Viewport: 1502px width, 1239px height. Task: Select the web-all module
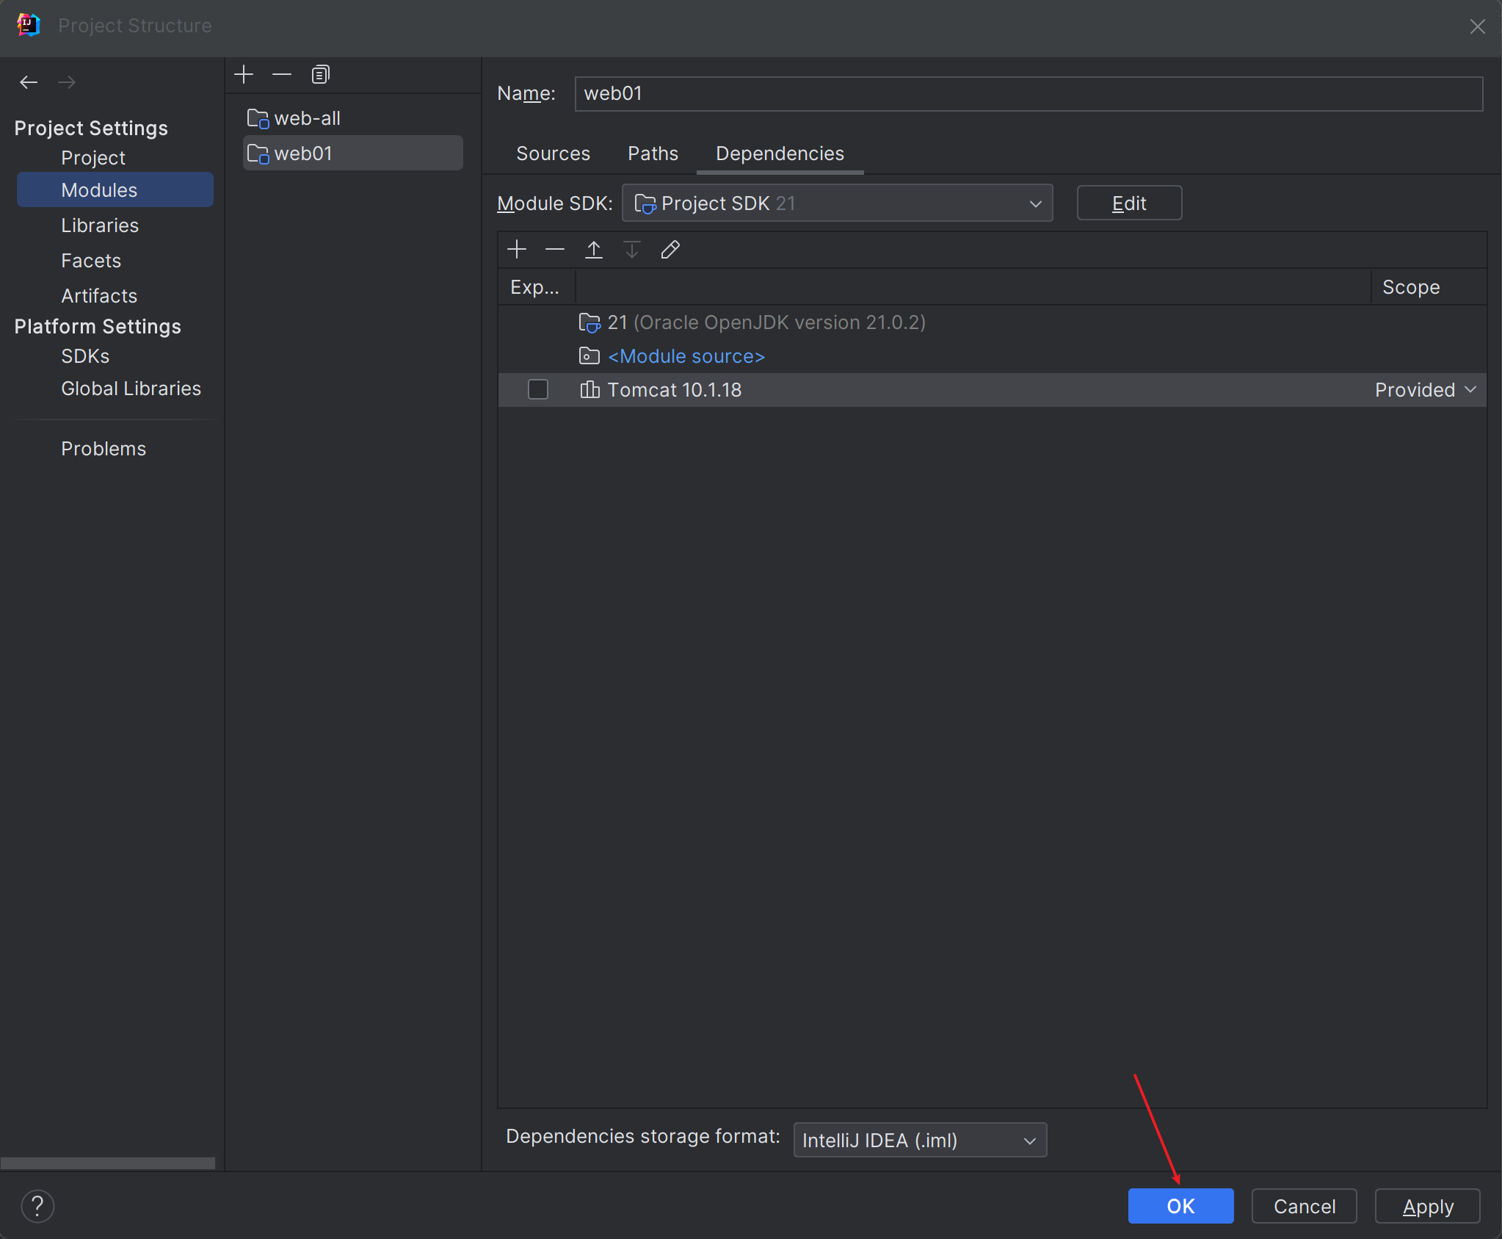tap(307, 118)
